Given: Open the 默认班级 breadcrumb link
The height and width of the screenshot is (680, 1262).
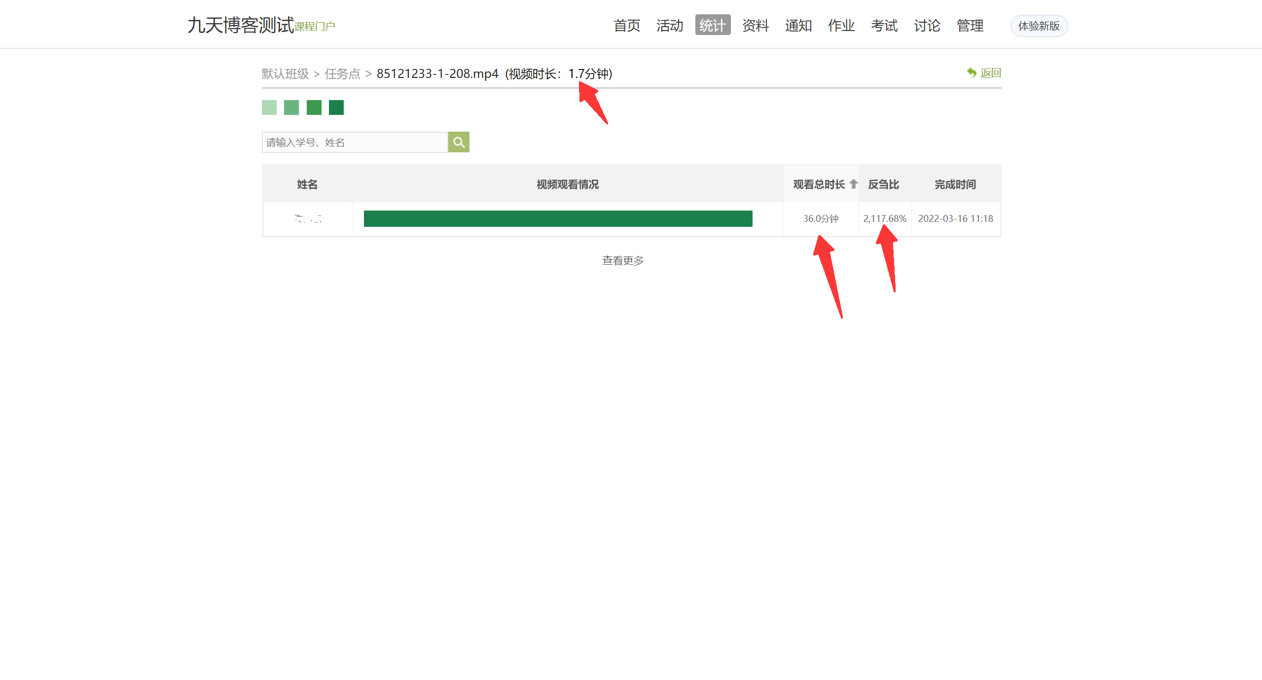Looking at the screenshot, I should [285, 73].
